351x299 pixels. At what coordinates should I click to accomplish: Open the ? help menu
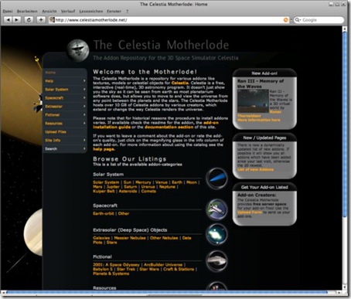pyautogui.click(x=127, y=12)
